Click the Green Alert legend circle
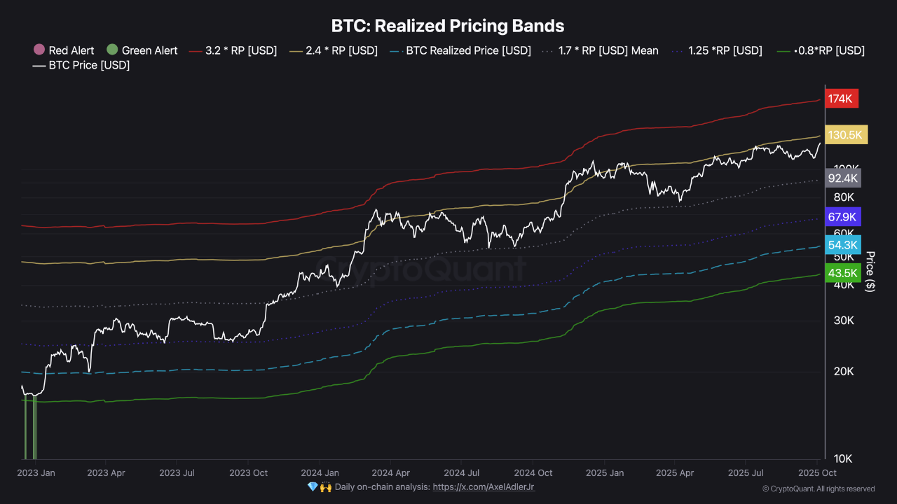This screenshot has height=504, width=897. tap(112, 50)
